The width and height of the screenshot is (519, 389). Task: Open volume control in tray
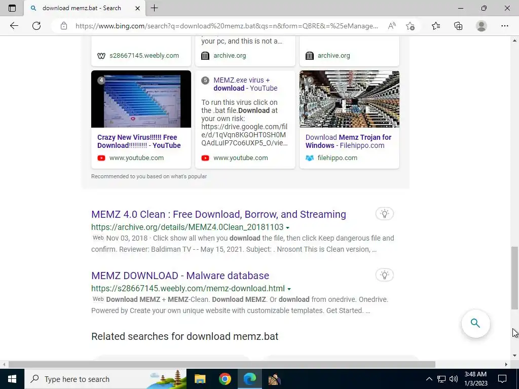pos(454,379)
